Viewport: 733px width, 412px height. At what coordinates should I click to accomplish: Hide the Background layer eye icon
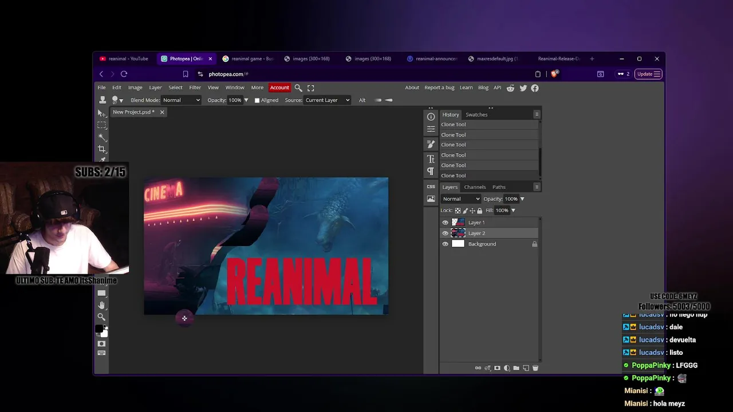[x=446, y=244]
